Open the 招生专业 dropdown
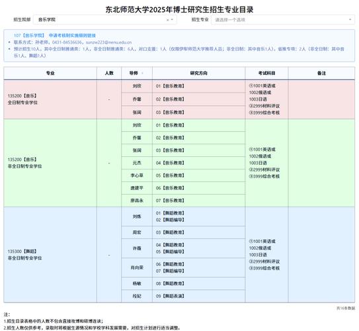The image size is (359, 331). coord(283,20)
